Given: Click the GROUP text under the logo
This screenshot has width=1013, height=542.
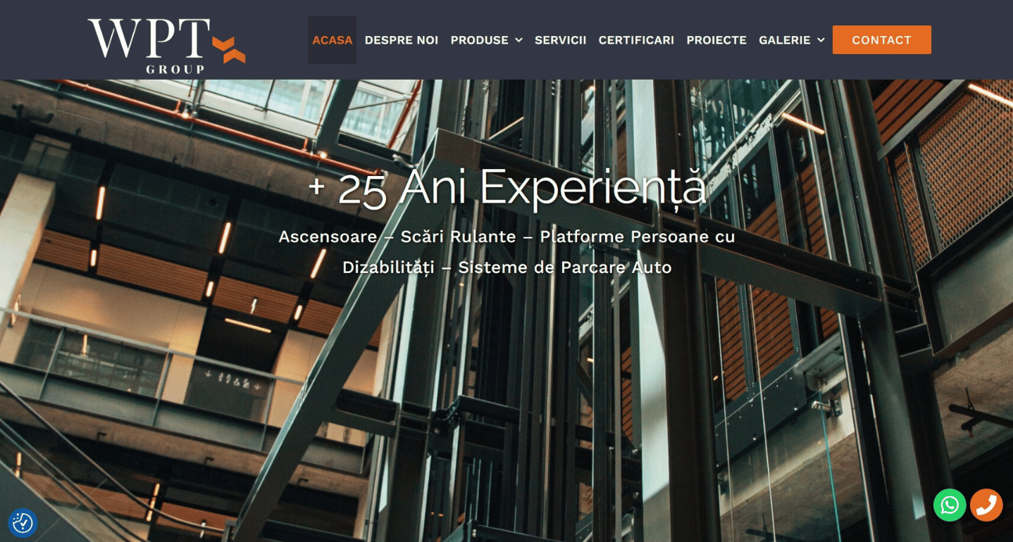Looking at the screenshot, I should [x=175, y=69].
